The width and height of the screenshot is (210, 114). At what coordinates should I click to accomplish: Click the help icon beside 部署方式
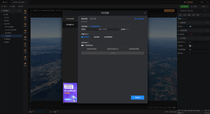pyautogui.click(x=89, y=34)
